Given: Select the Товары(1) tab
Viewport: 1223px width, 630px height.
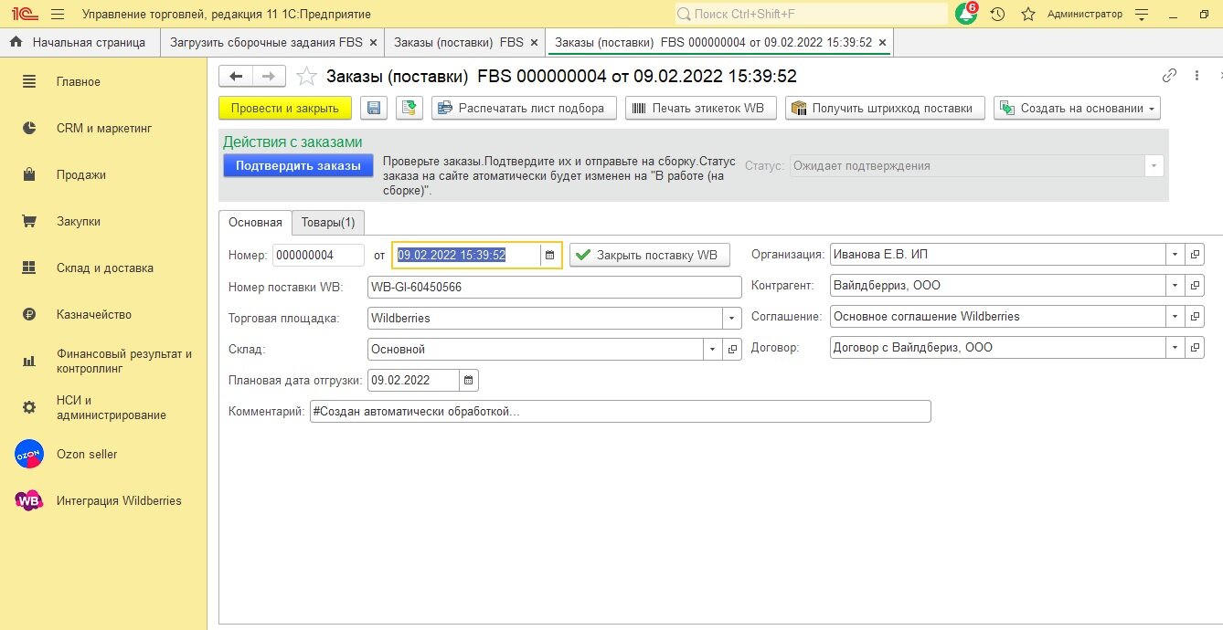Looking at the screenshot, I should click(x=328, y=223).
